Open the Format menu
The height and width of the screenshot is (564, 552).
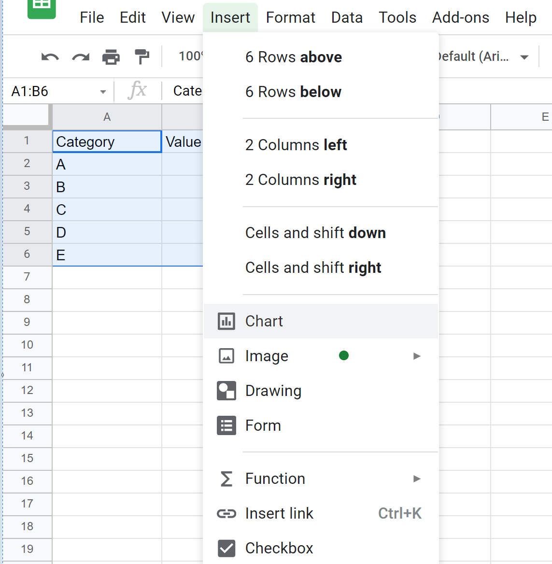pos(290,17)
